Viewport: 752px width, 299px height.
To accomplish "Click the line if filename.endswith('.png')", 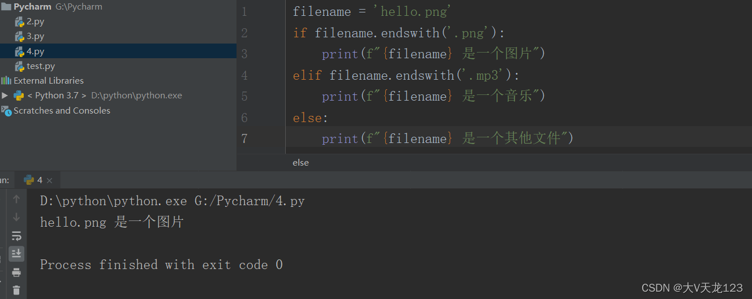I will coord(399,33).
